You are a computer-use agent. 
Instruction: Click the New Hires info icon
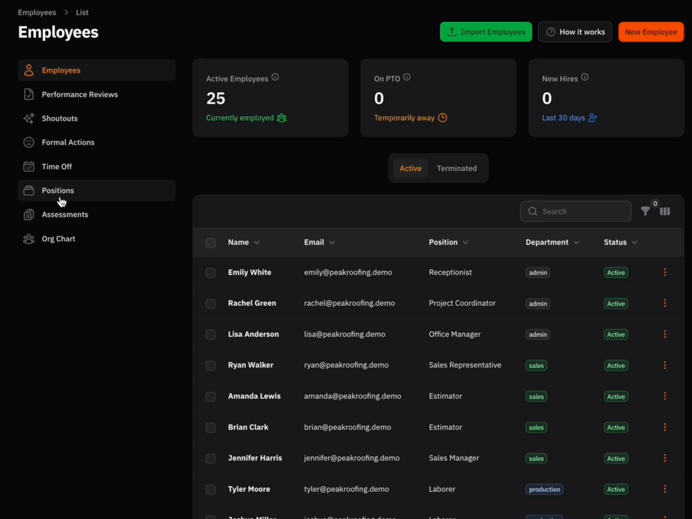(585, 77)
